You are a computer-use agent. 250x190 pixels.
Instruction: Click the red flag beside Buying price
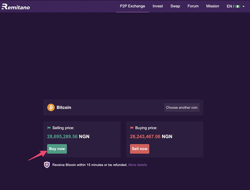(x=132, y=128)
